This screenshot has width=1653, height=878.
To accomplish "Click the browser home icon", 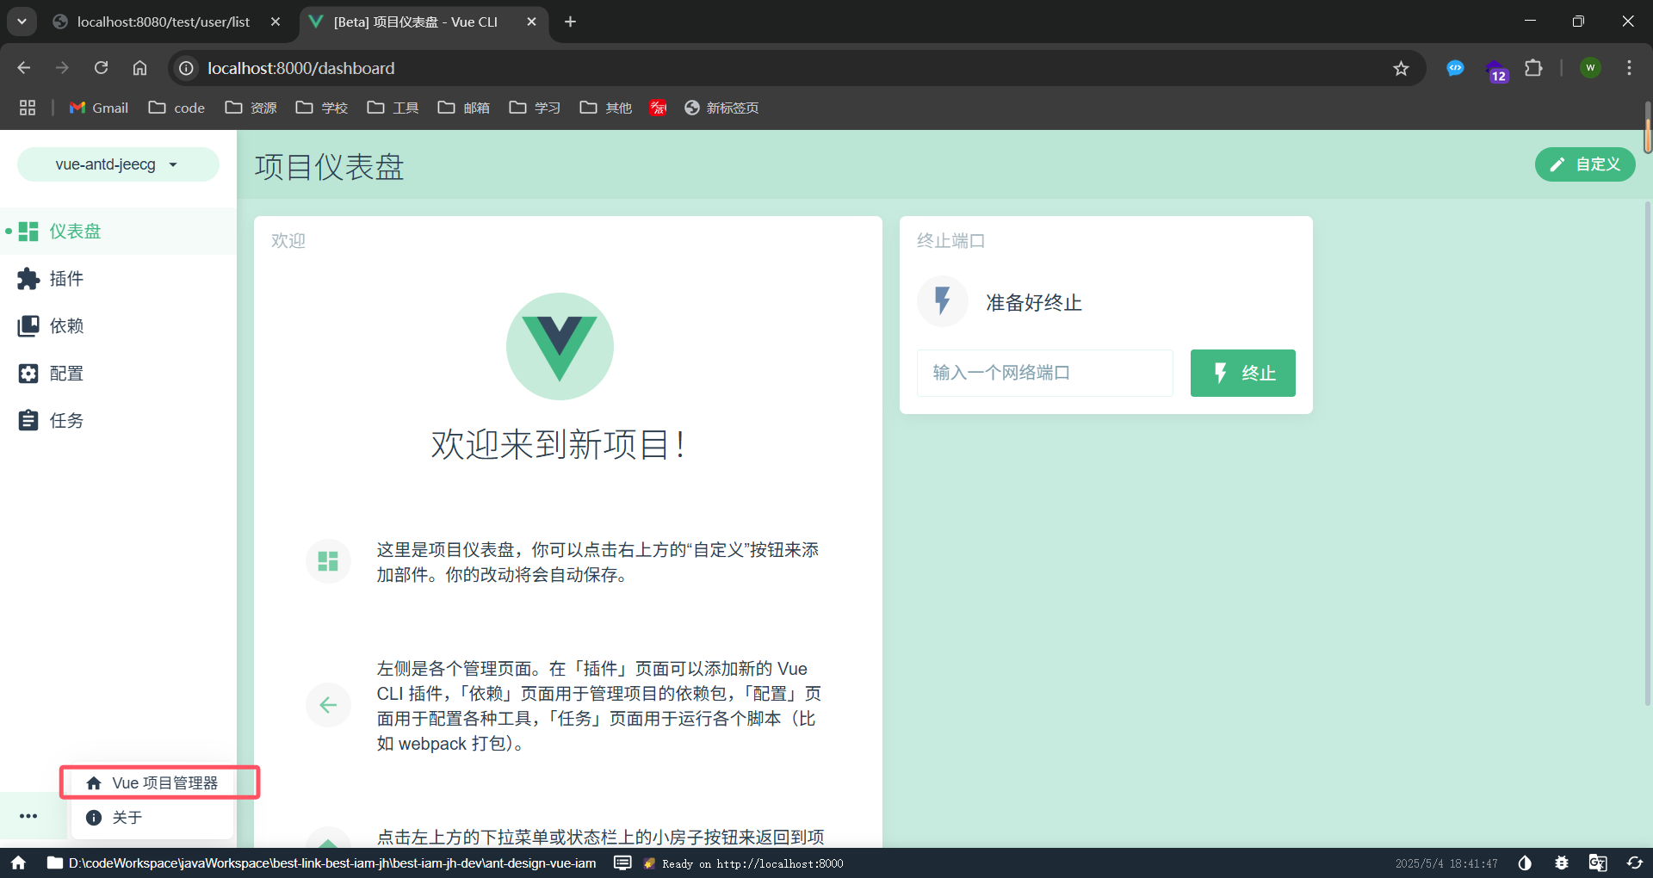I will (139, 68).
